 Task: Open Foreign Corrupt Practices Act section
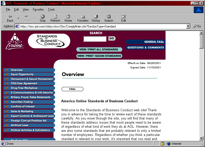[29, 121]
